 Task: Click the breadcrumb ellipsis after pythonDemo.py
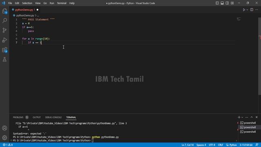(x=38, y=16)
